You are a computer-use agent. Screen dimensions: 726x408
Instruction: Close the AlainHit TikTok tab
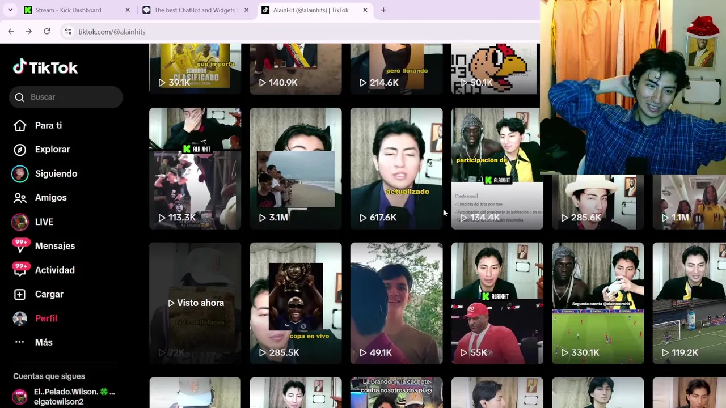point(365,10)
